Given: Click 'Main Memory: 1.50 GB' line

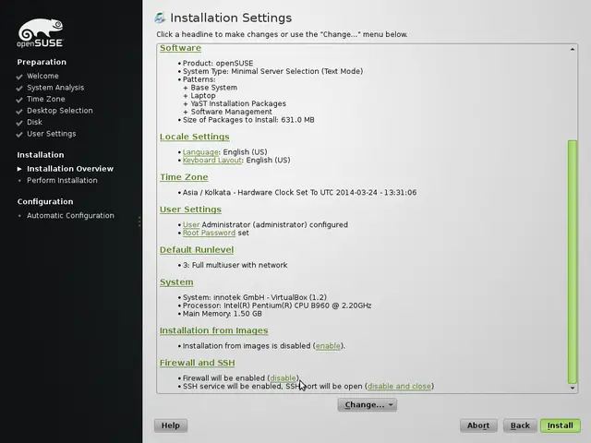Looking at the screenshot, I should [x=222, y=314].
